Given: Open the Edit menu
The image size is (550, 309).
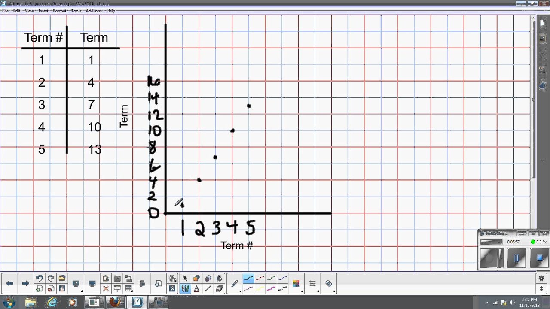Looking at the screenshot, I should (x=17, y=11).
